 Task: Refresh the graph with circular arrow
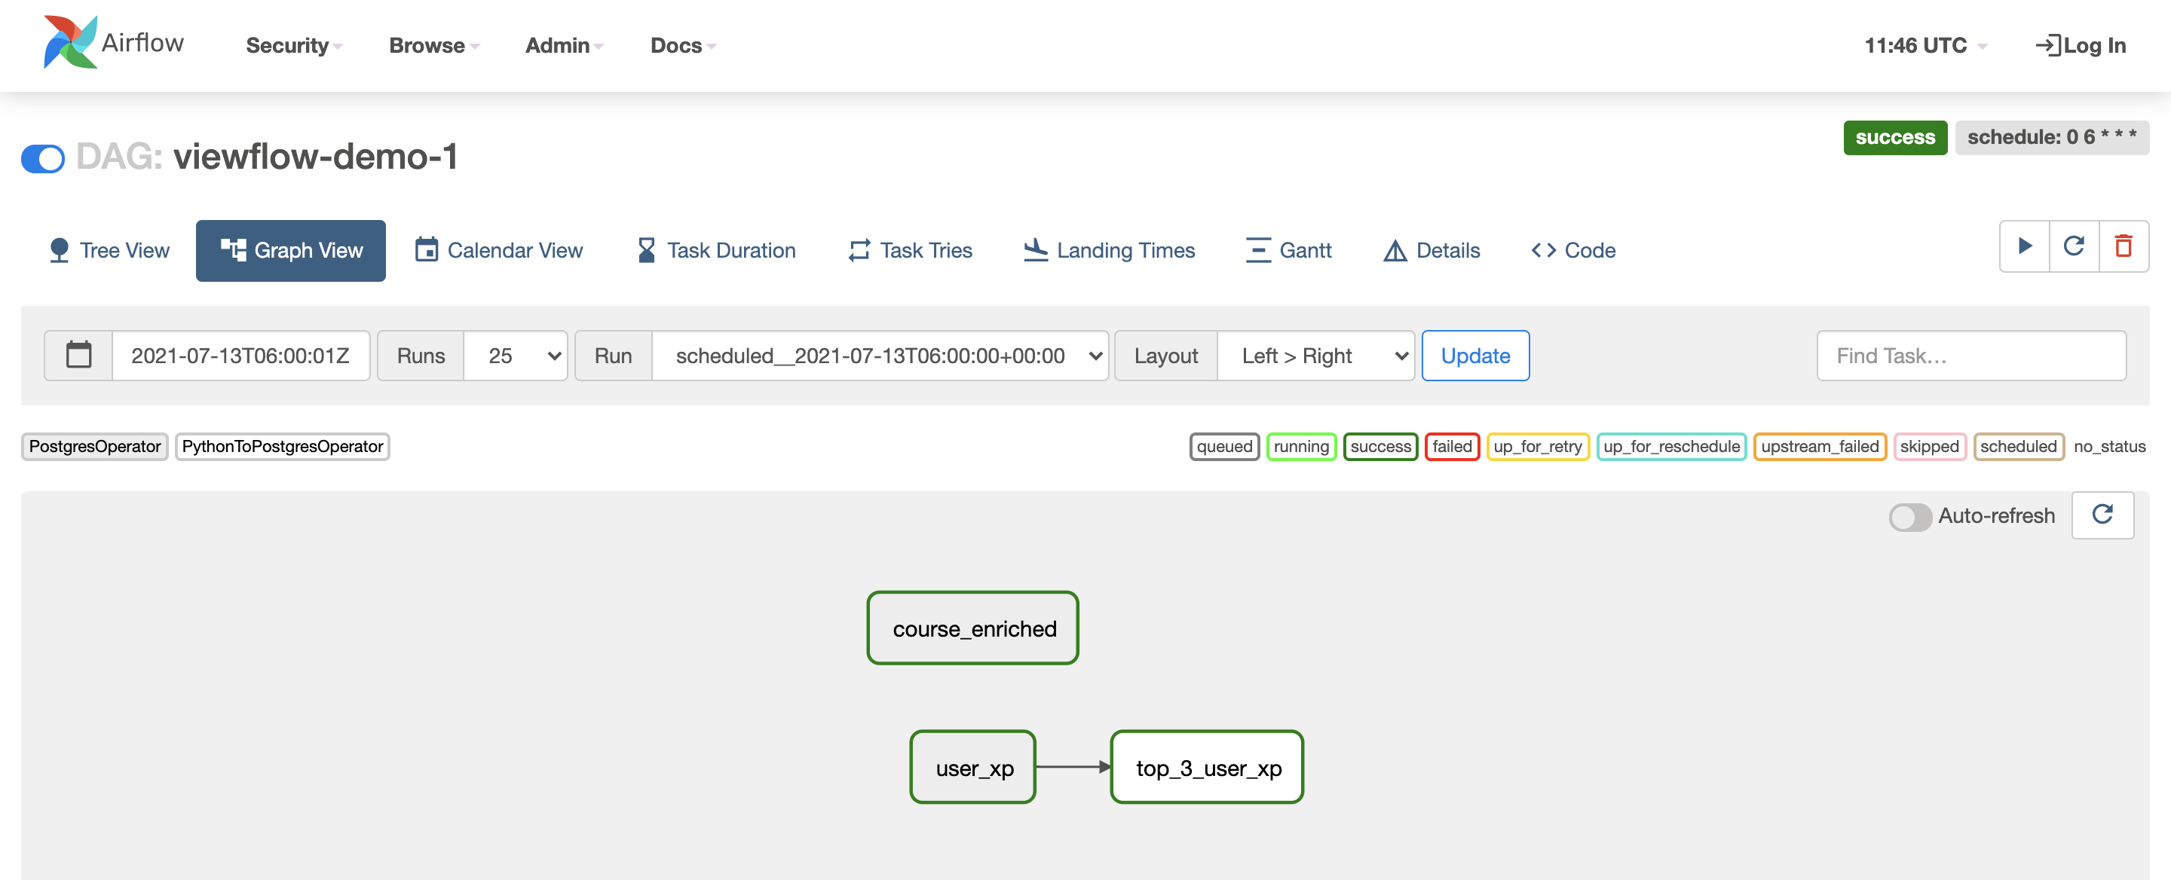point(2102,515)
